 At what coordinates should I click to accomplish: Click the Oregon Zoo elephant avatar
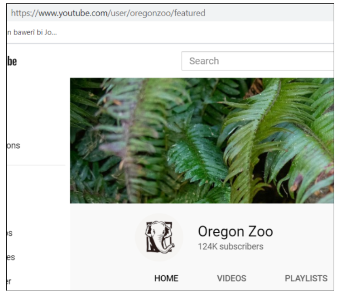(x=159, y=237)
